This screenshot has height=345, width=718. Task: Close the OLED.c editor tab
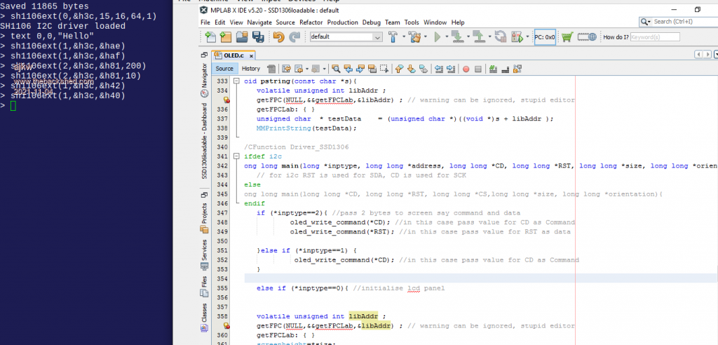click(252, 55)
